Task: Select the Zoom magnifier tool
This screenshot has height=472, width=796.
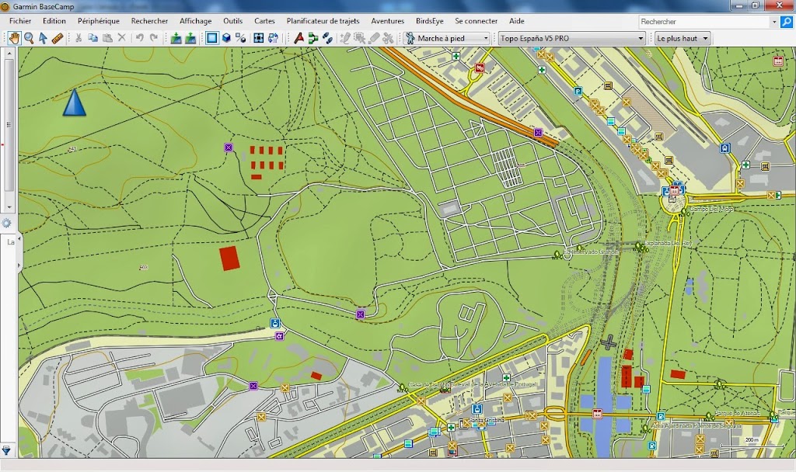Action: 29,38
